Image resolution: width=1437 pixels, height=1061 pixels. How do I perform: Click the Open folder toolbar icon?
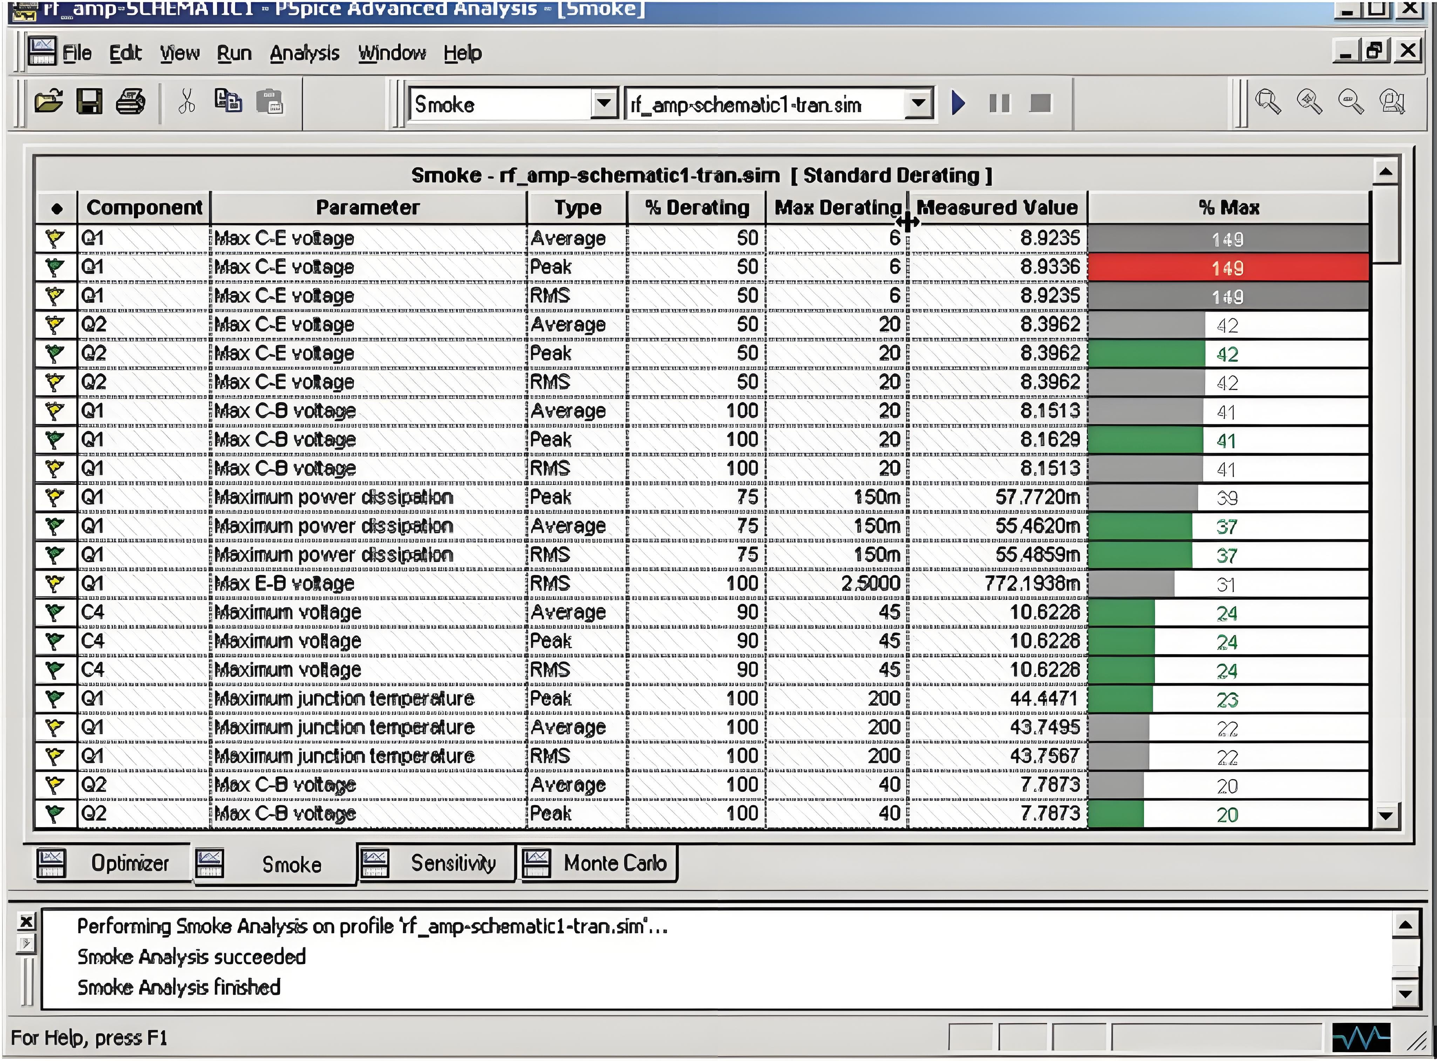49,102
